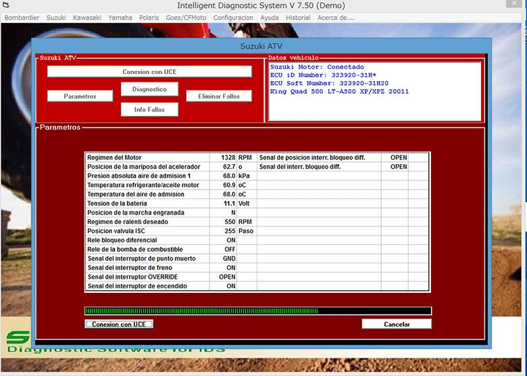This screenshot has height=376, width=527.
Task: Click the Info Fallos button
Action: click(x=149, y=109)
